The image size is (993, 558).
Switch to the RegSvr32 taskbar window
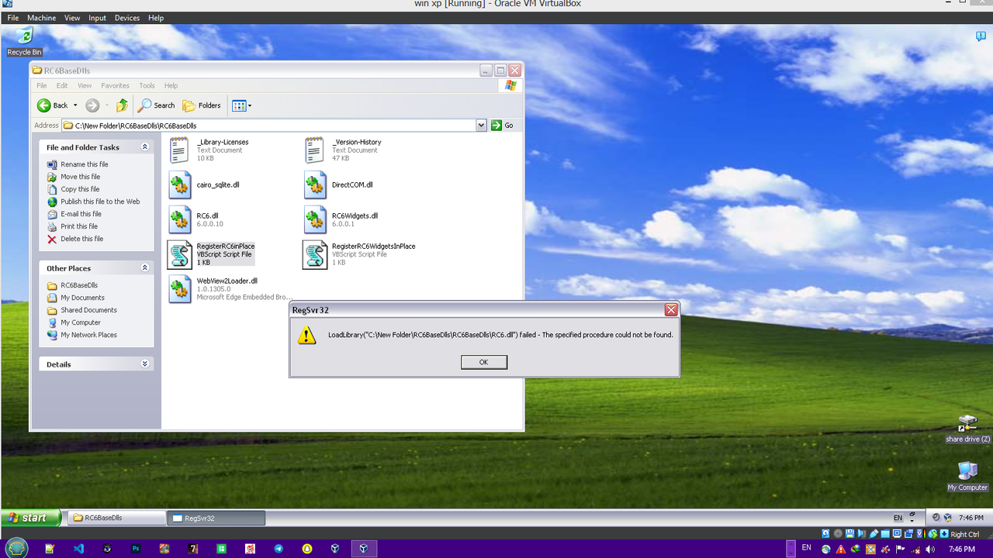pyautogui.click(x=216, y=517)
